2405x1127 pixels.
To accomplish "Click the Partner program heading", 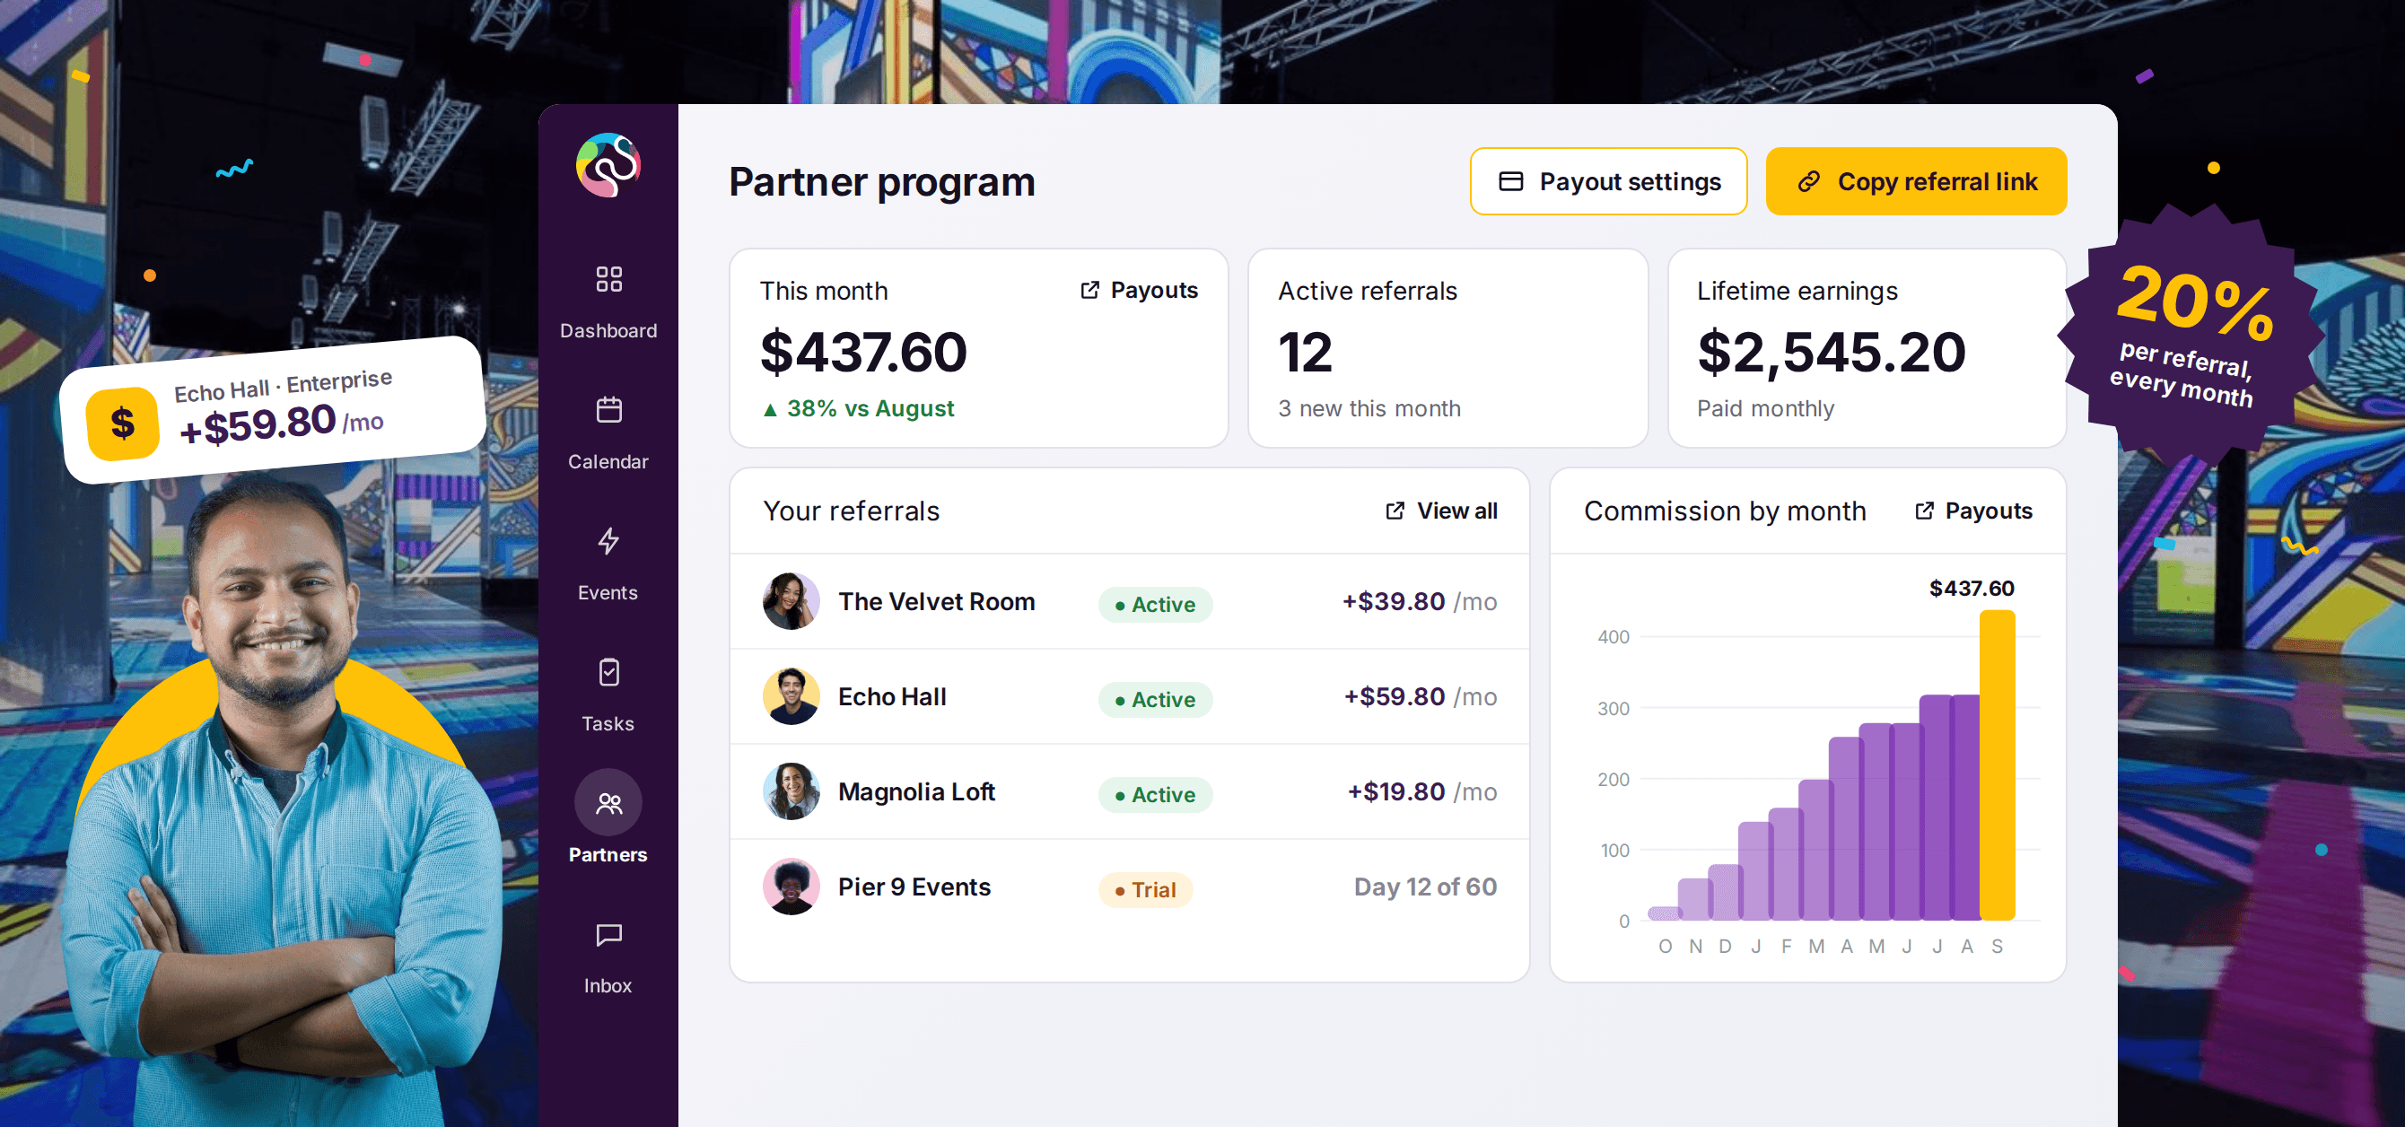I will 881,182.
